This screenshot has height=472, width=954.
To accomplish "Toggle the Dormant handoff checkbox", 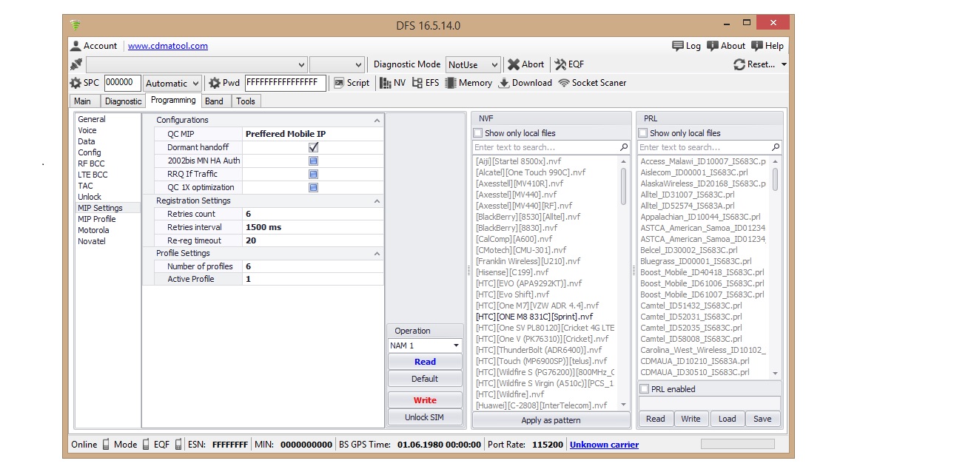I will 313,147.
